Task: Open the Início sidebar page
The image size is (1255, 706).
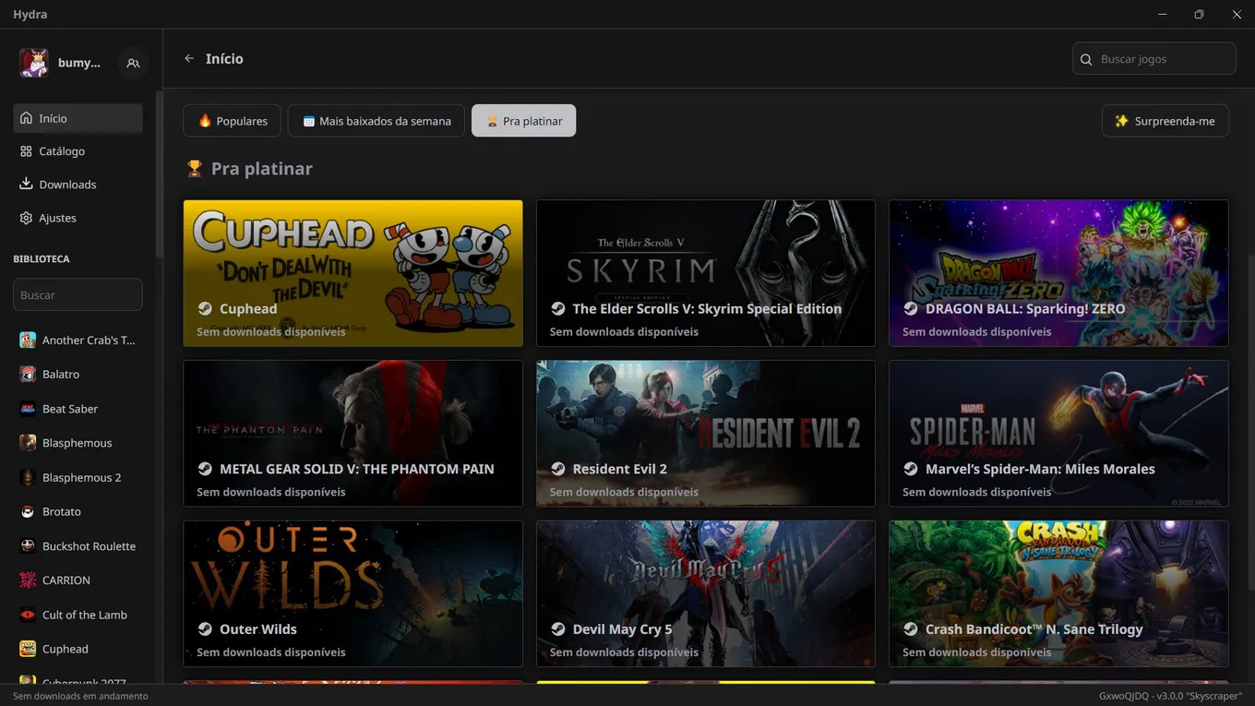Action: click(x=78, y=118)
